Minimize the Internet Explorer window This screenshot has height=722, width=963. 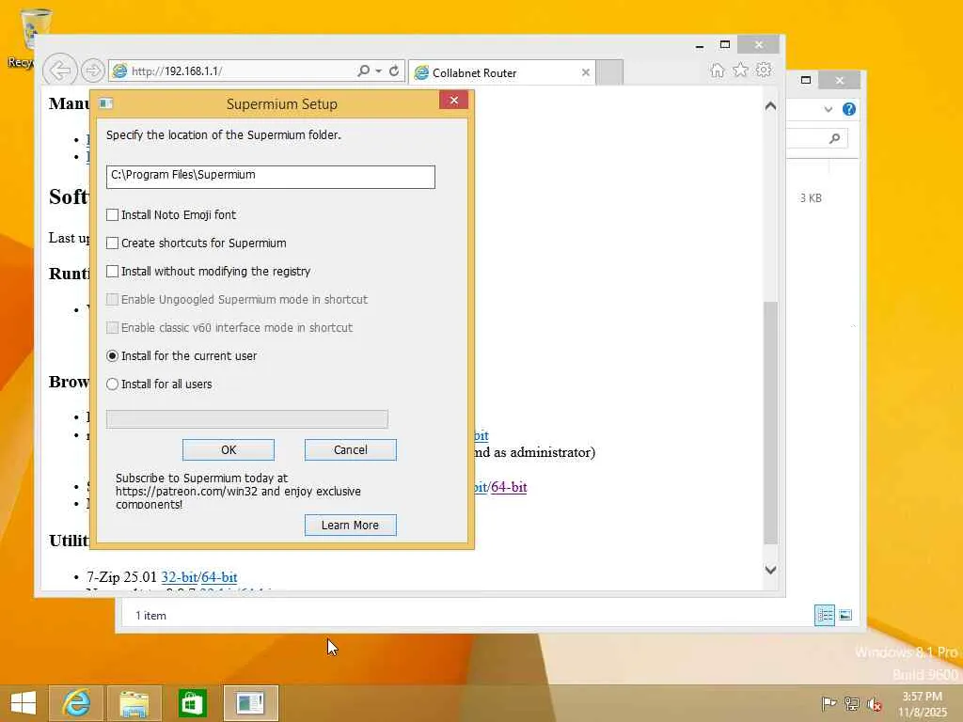click(700, 45)
